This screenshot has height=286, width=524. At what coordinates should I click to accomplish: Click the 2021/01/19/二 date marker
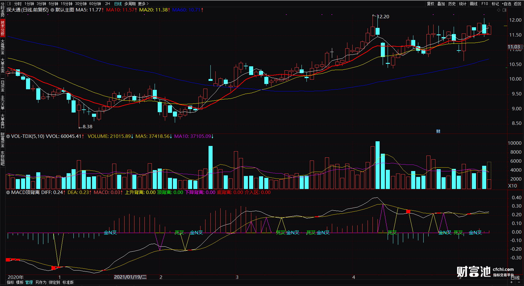click(130, 277)
